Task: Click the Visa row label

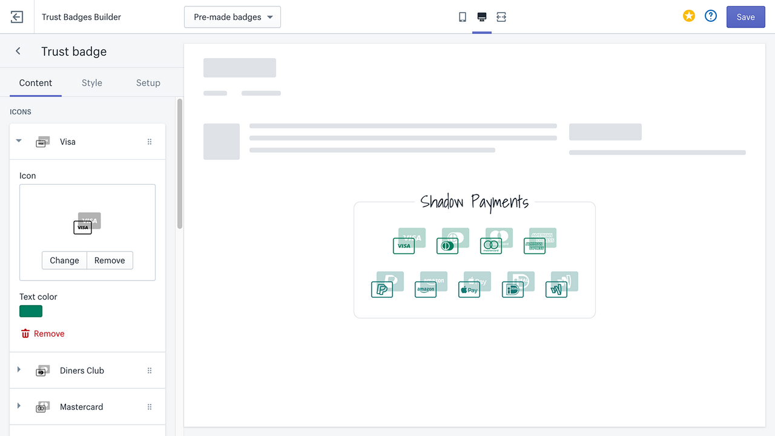Action: pyautogui.click(x=68, y=142)
